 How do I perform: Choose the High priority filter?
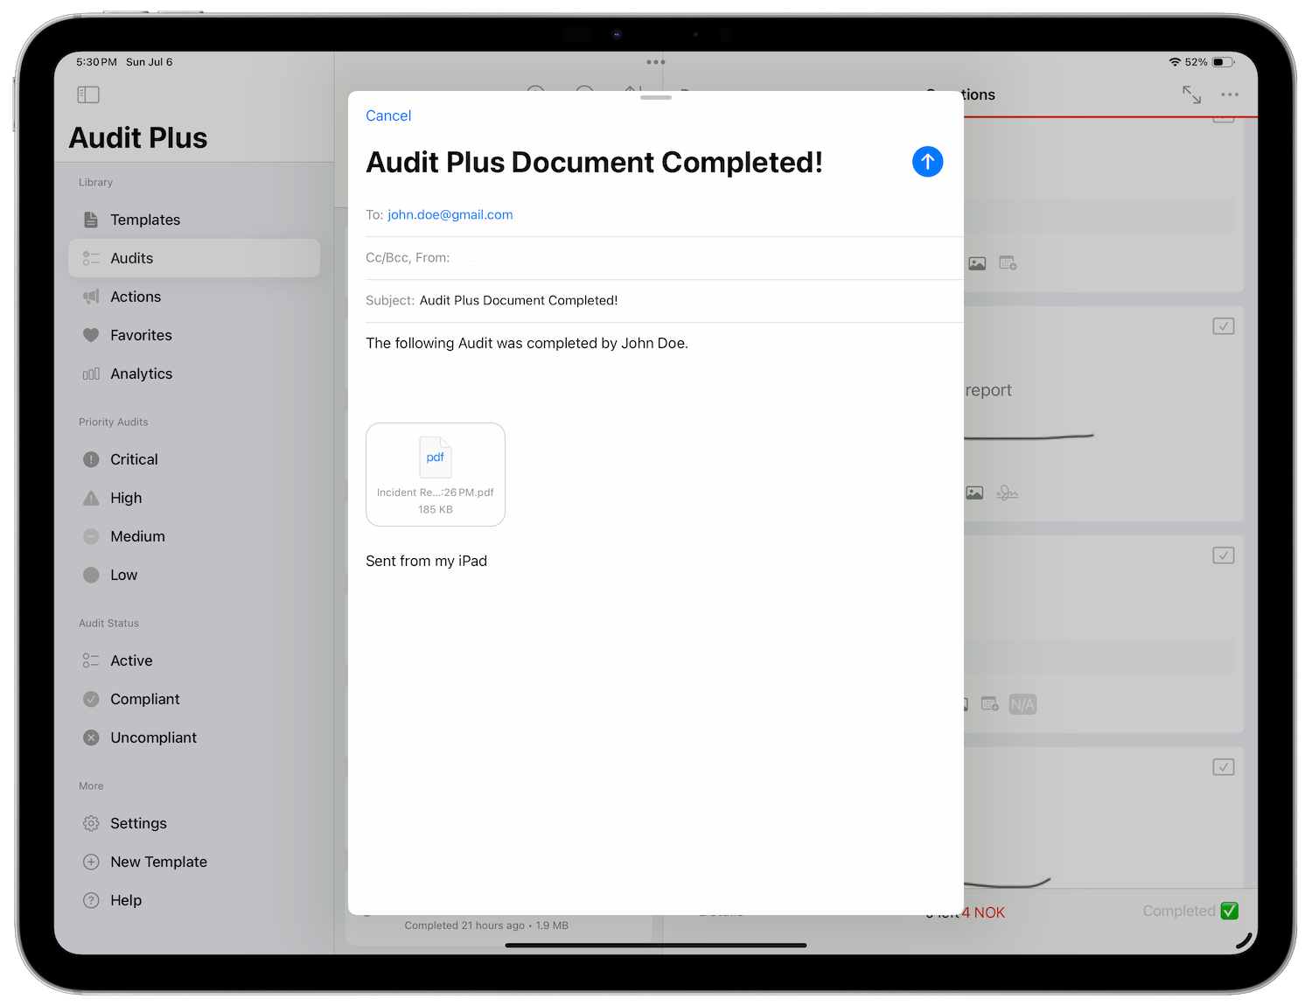[194, 498]
